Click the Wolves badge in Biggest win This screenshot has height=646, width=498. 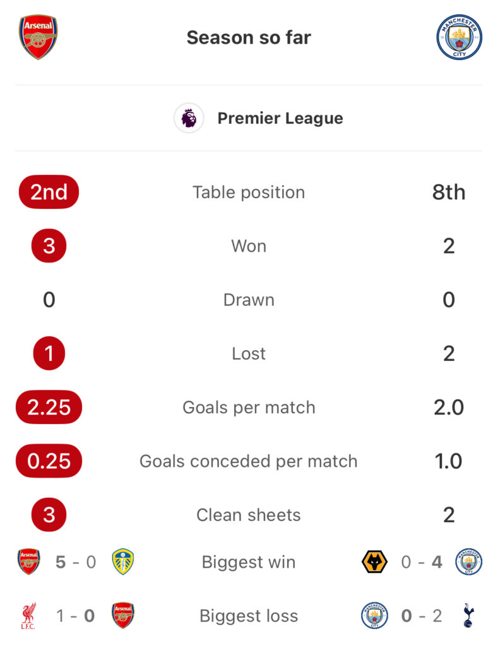pyautogui.click(x=374, y=562)
